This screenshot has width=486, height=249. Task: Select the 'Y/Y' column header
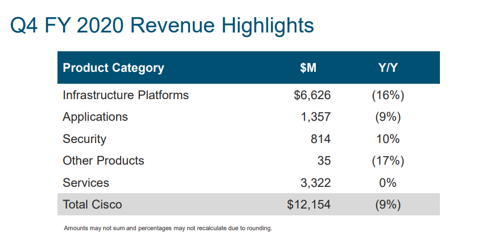(x=388, y=68)
